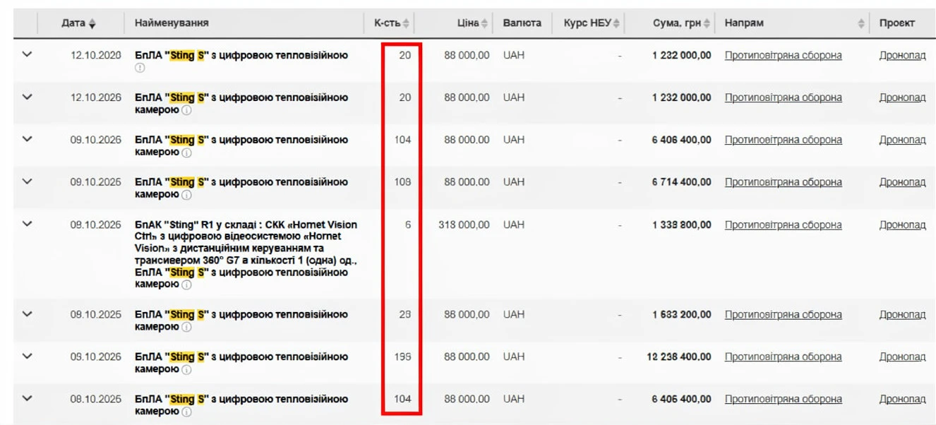Select the sum cell 12 238 400,00
The image size is (936, 425).
click(x=679, y=357)
